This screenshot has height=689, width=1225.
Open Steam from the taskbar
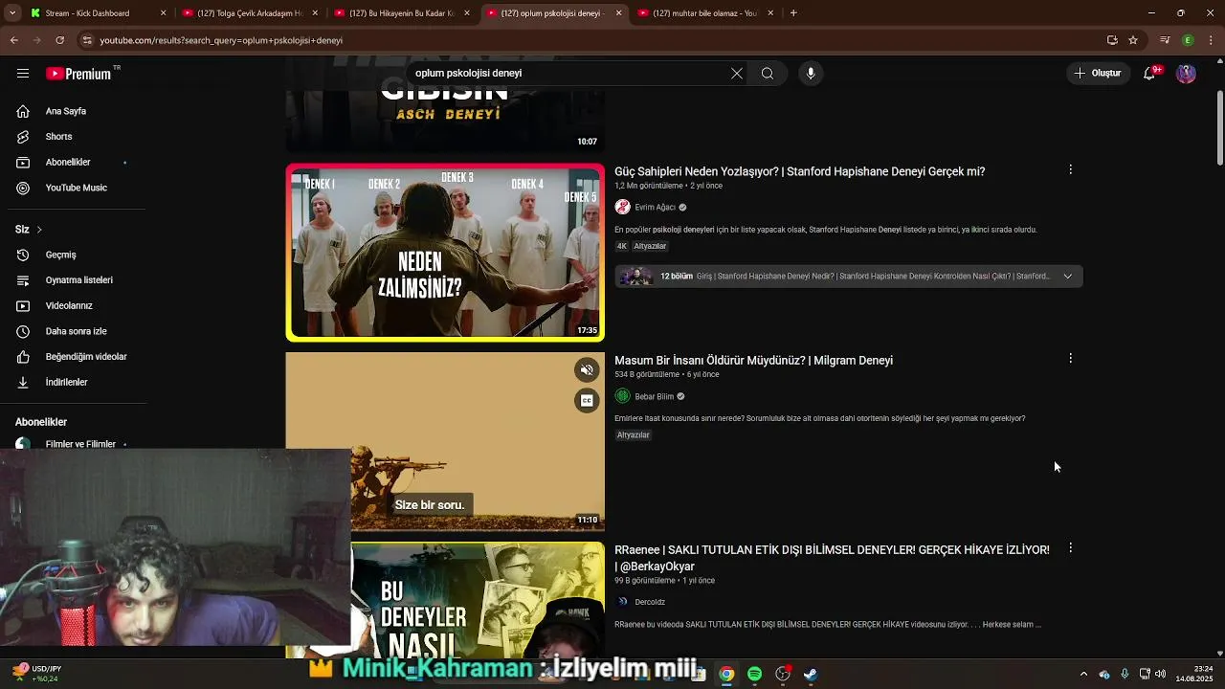(810, 675)
